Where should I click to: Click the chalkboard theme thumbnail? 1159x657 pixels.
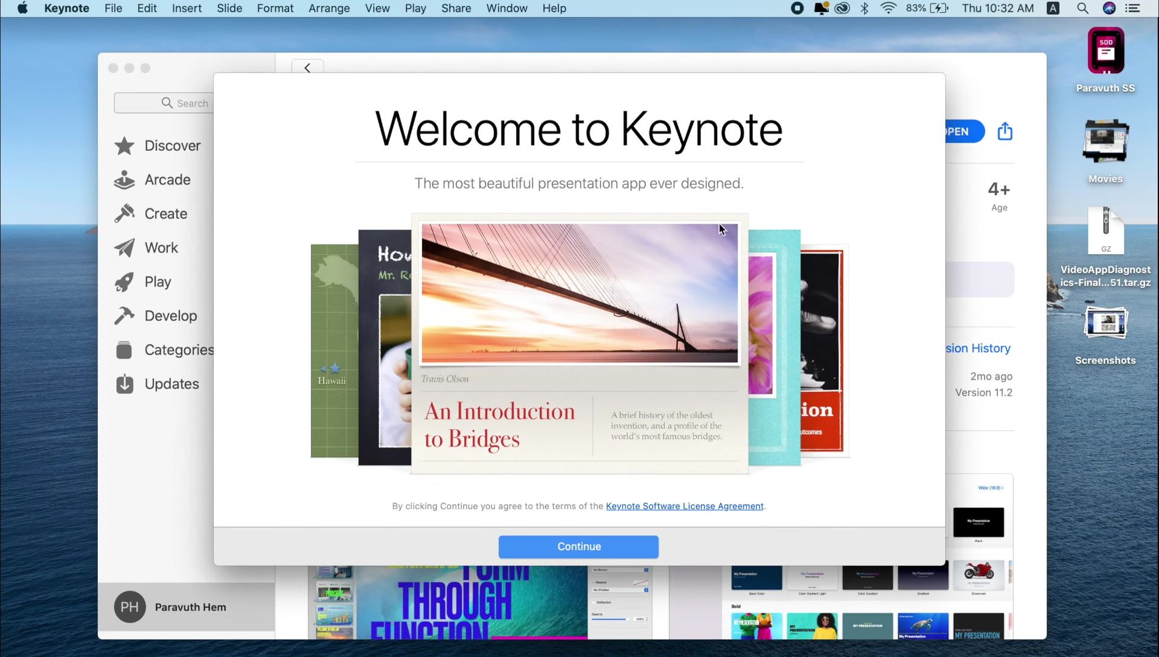point(385,347)
